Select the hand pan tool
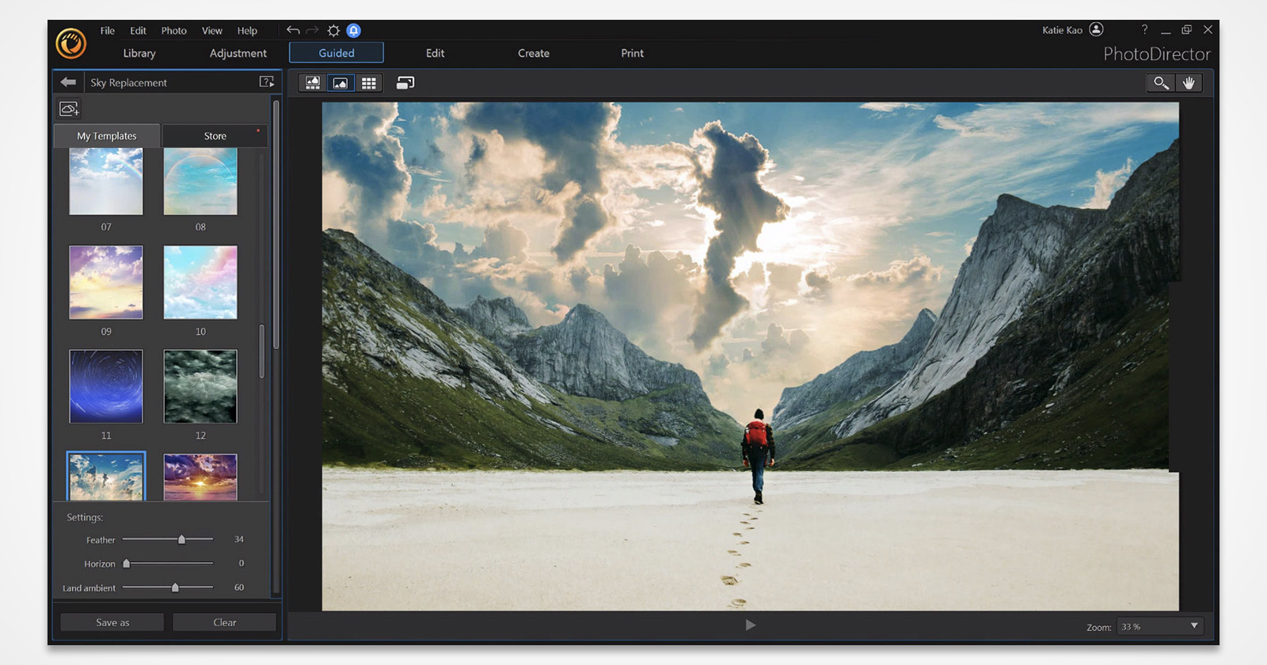1267x665 pixels. coord(1189,83)
